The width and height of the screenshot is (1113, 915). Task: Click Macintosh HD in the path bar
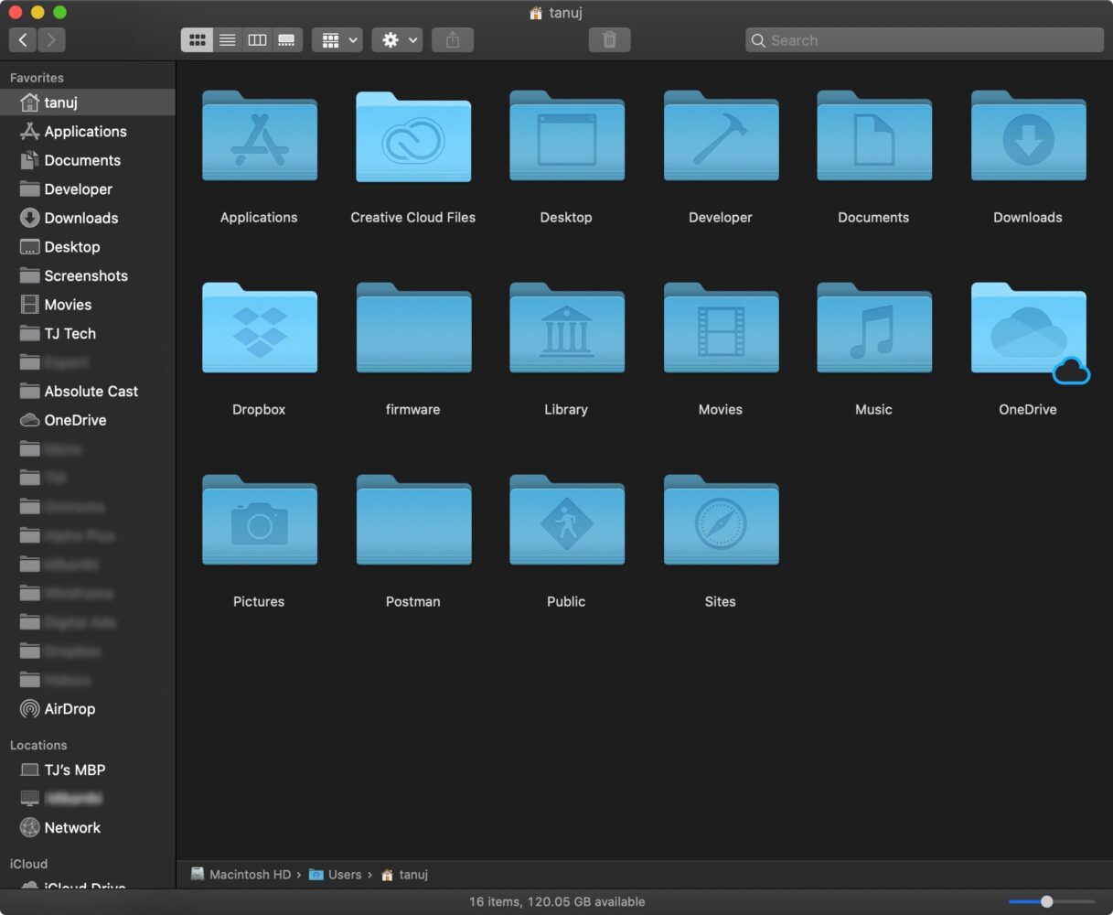pyautogui.click(x=249, y=875)
